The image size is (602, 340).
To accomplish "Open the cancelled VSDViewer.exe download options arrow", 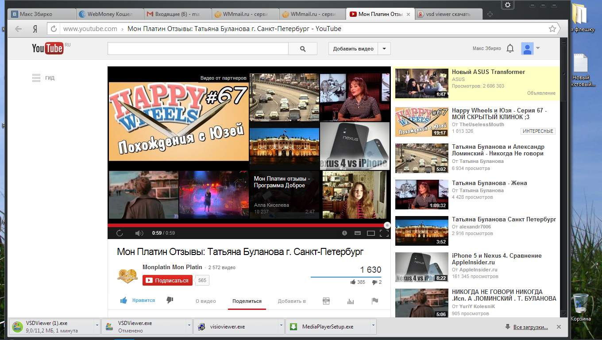I will point(189,327).
